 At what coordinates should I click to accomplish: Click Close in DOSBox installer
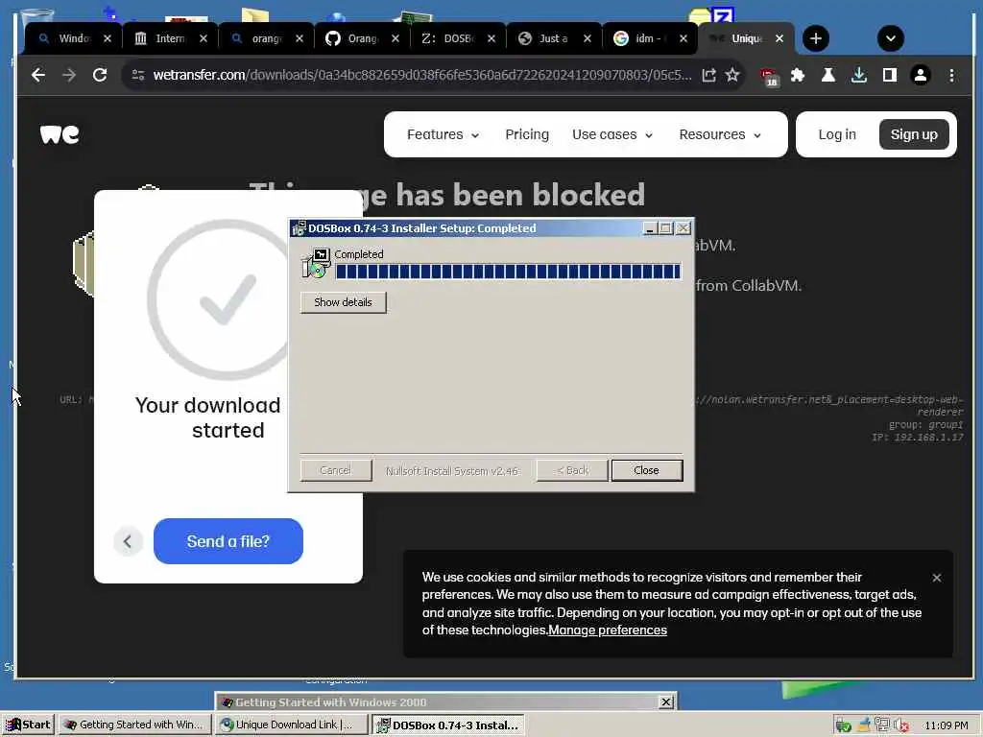646,470
